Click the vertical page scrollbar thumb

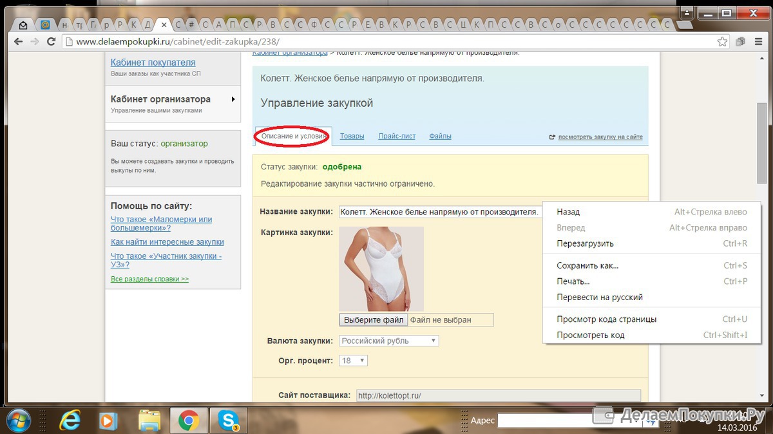tap(761, 142)
